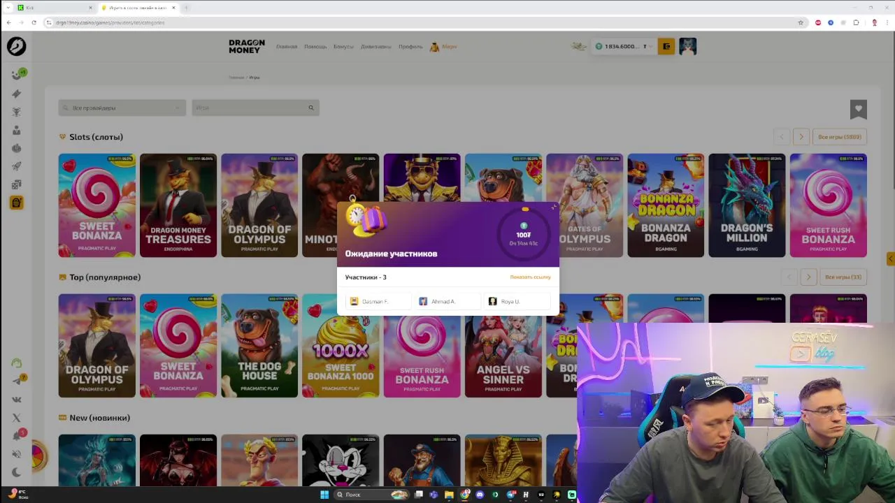Open the dice game icon in sidebar
This screenshot has height=503, width=895.
click(x=16, y=184)
